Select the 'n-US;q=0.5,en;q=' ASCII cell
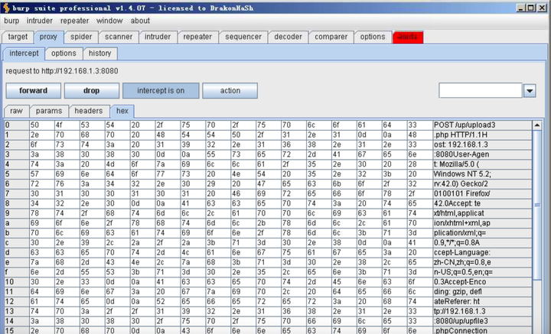 (482, 272)
